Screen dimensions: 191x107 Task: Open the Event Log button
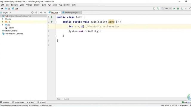(186, 102)
